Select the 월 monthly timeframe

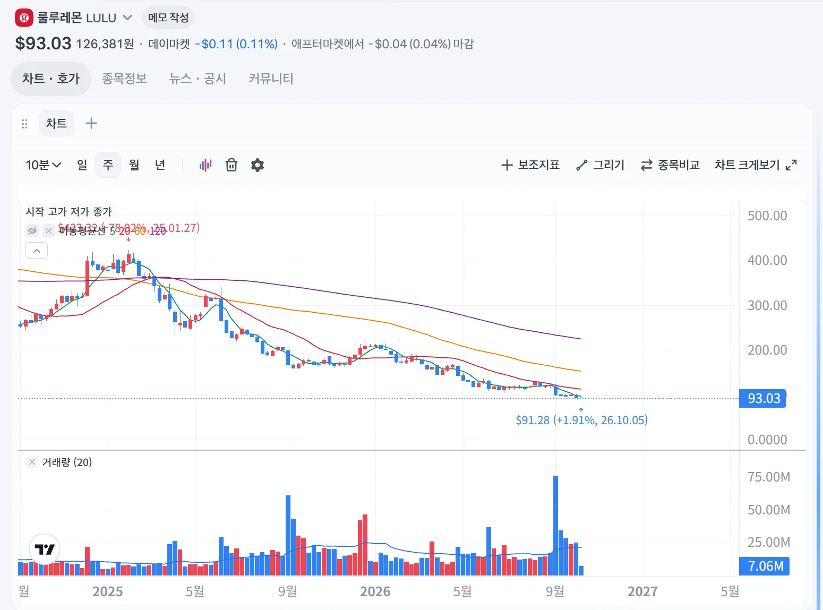134,165
